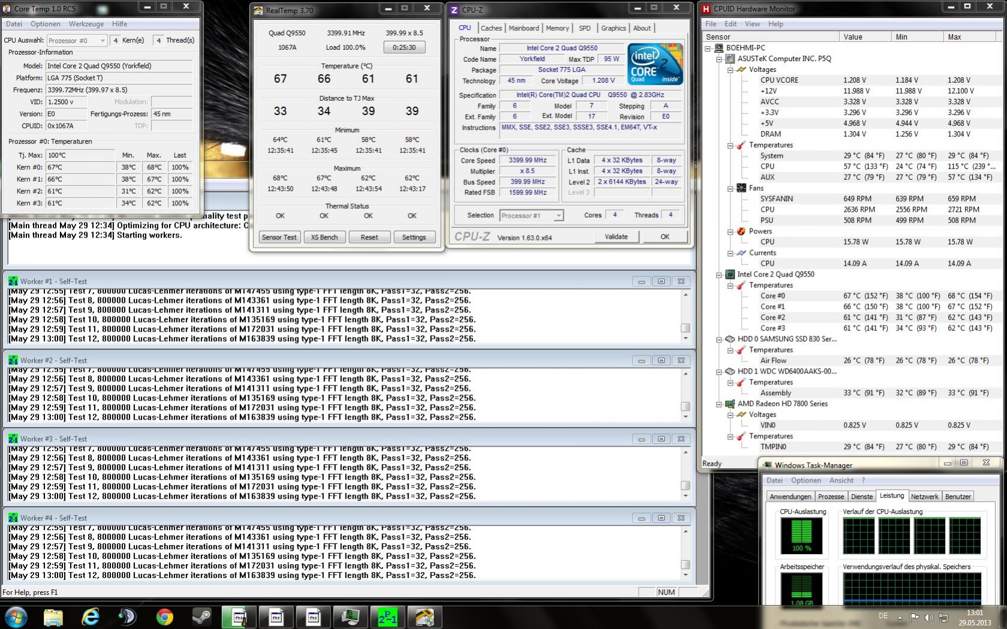Screen dimensions: 1007x629
Task: Click RealTemp Reset button
Action: [x=369, y=237]
